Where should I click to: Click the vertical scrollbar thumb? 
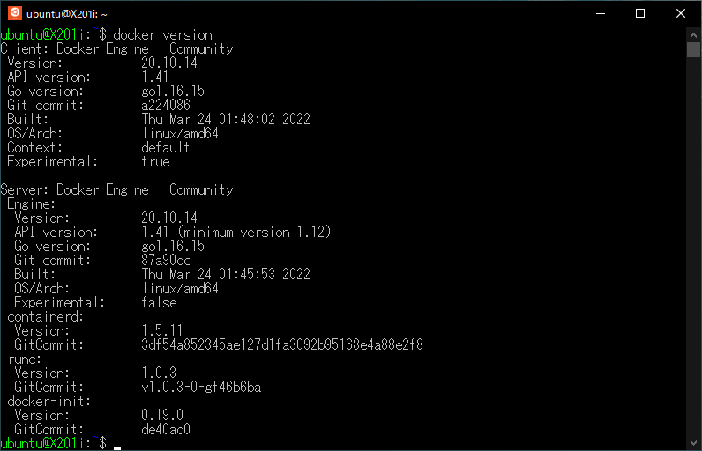click(x=693, y=49)
